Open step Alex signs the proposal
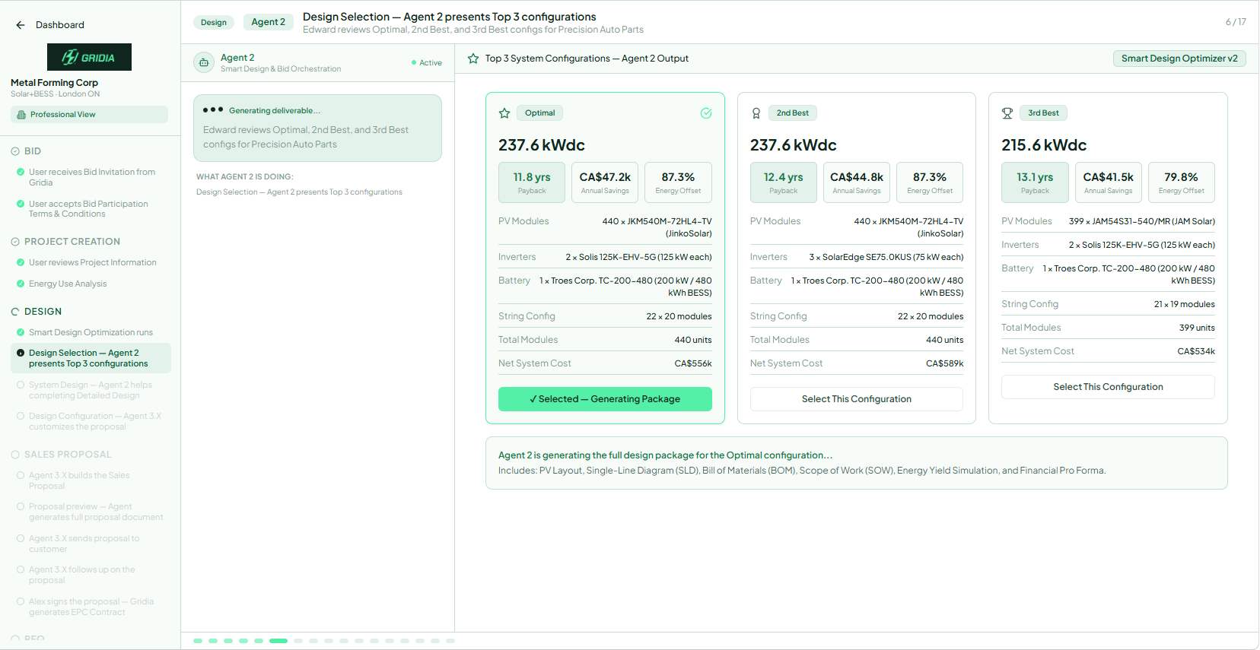 [x=91, y=607]
